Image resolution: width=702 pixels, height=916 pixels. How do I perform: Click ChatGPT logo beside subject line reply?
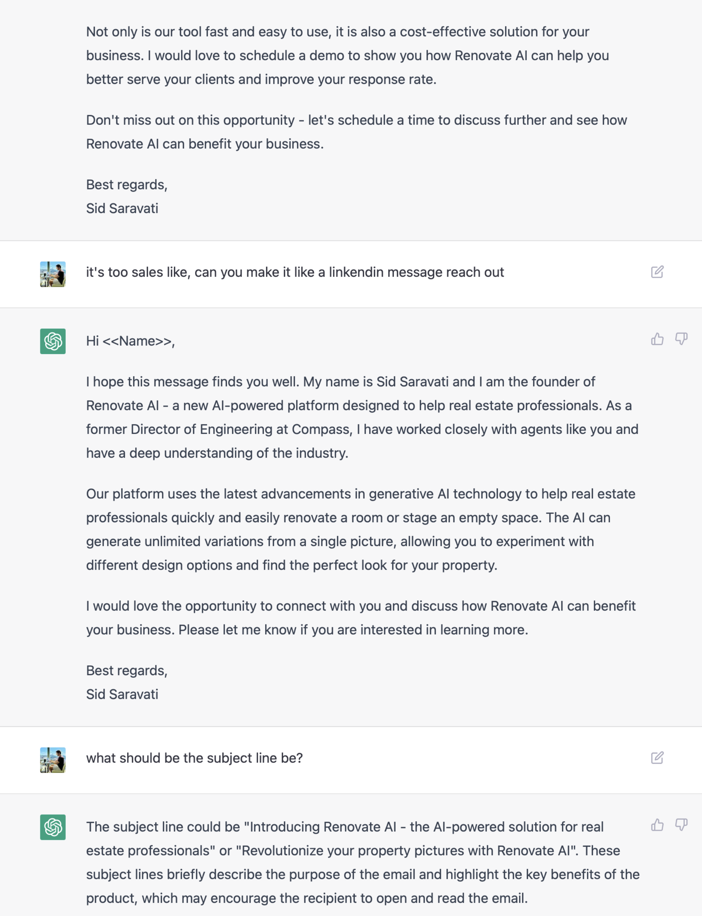53,827
